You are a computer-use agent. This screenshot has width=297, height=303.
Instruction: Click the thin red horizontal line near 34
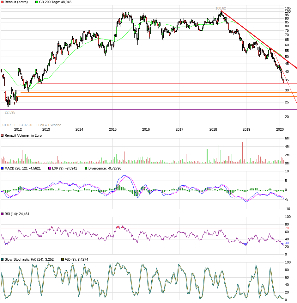coord(167,84)
